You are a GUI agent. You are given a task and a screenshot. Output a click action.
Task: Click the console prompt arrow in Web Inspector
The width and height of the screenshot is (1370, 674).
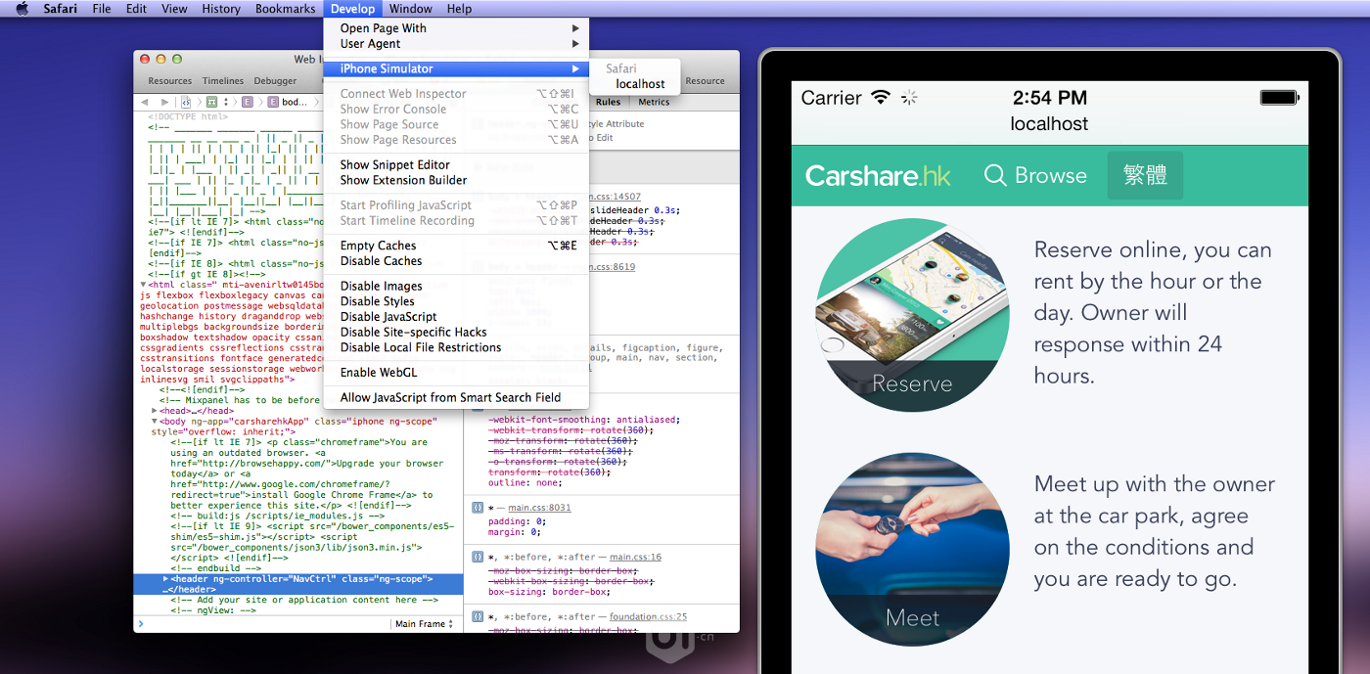(x=141, y=623)
